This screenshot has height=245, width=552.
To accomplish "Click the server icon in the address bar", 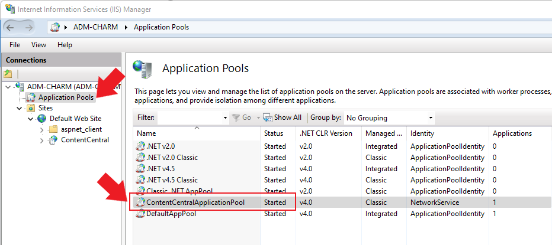I will tap(55, 27).
